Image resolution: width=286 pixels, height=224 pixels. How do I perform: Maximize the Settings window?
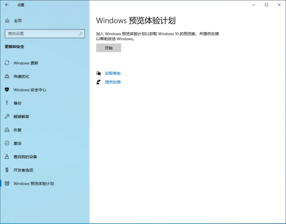[x=266, y=5]
